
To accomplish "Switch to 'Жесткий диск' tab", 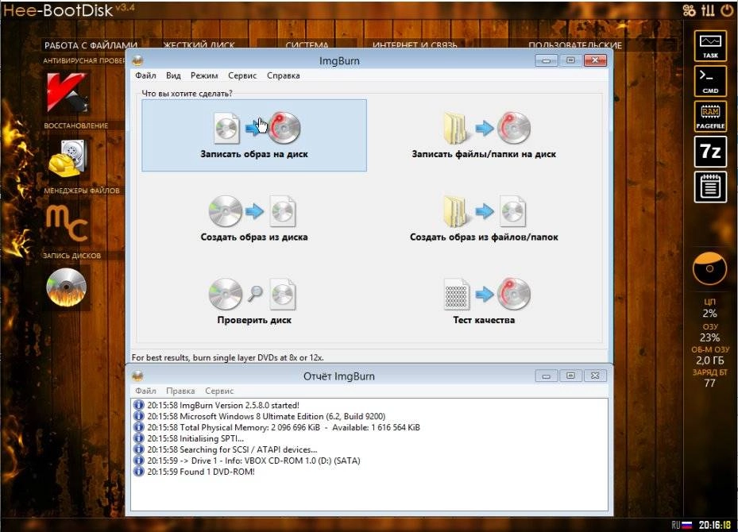I will (199, 45).
